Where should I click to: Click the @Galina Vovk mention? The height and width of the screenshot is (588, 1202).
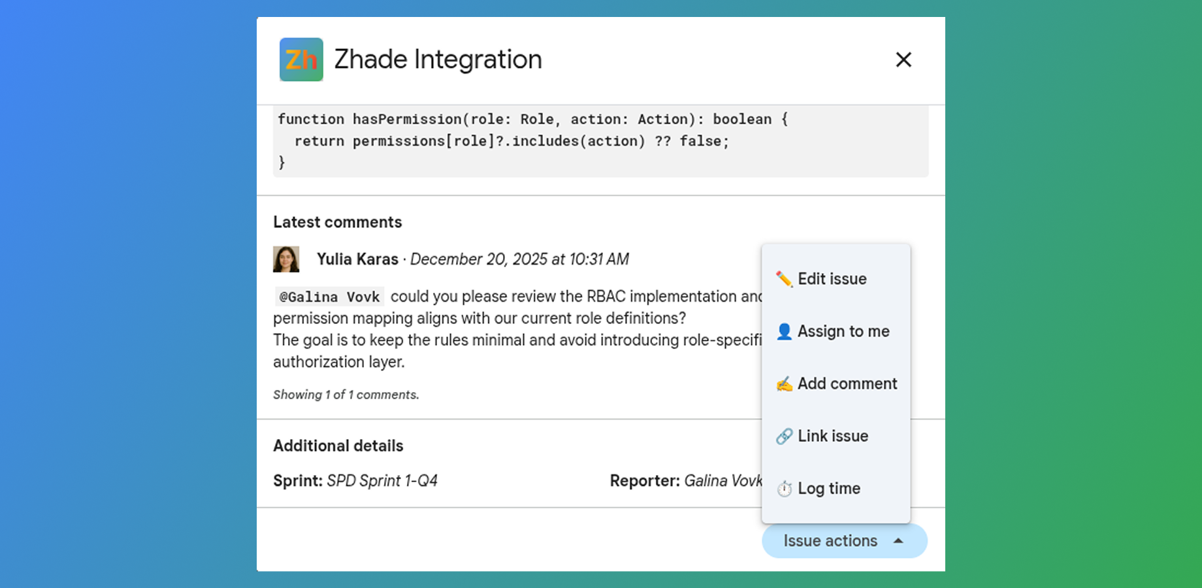(x=329, y=296)
